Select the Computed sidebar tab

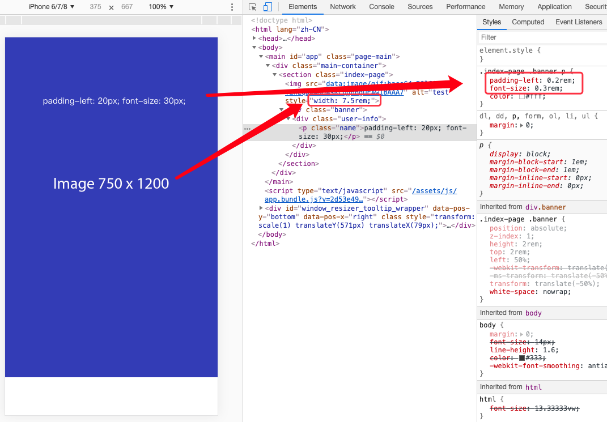click(528, 22)
